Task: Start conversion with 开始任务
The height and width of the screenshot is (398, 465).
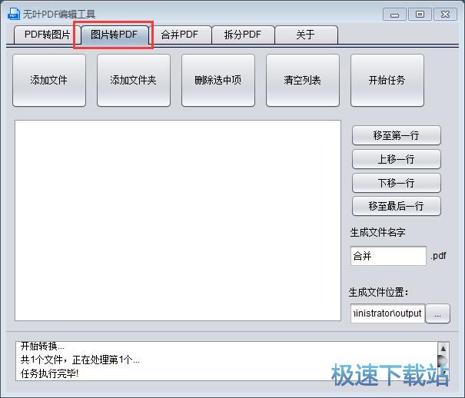Action: click(x=387, y=81)
